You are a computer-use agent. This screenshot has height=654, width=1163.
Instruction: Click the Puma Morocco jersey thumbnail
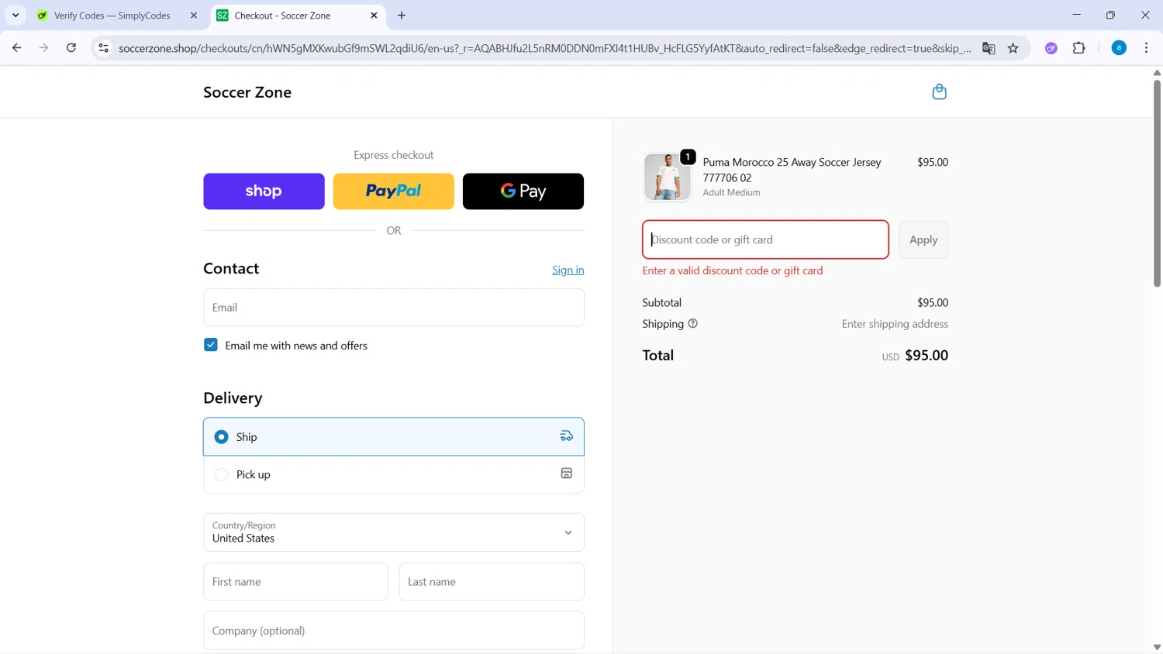click(667, 177)
